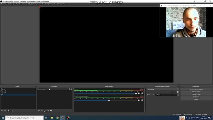
Task: Click the transition duration input field
Action: point(166,95)
